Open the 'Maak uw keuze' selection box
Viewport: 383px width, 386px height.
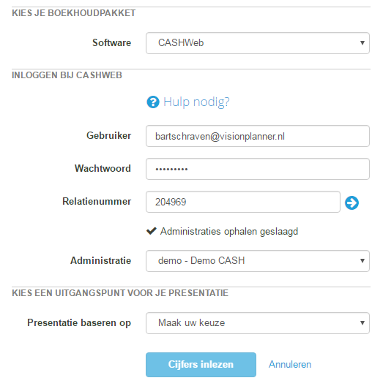click(258, 323)
